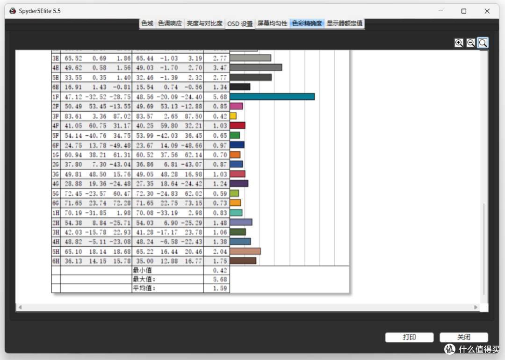This screenshot has width=505, height=360.
Task: Click the purple 4G color bar
Action: click(x=239, y=184)
